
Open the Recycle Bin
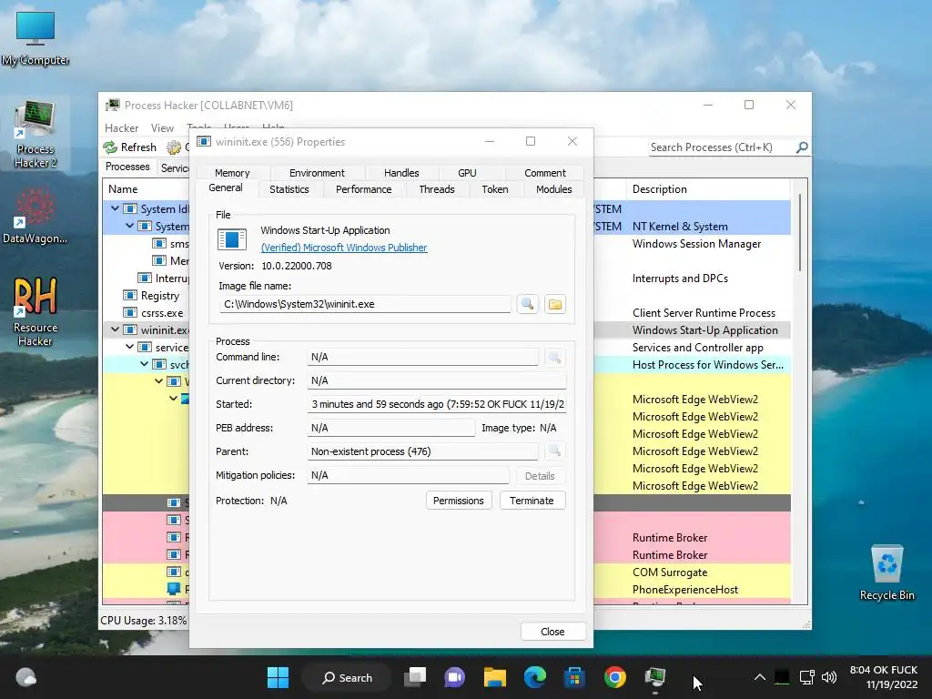[886, 572]
